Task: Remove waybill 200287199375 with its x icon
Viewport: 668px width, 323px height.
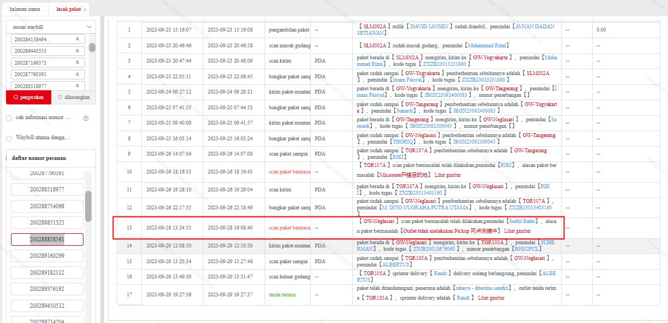Action: pyautogui.click(x=77, y=63)
